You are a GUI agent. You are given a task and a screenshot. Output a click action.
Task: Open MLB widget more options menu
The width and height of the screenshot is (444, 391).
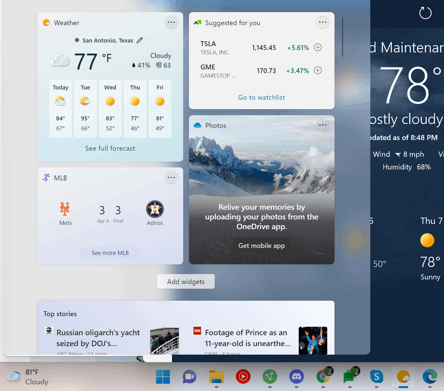pyautogui.click(x=171, y=178)
